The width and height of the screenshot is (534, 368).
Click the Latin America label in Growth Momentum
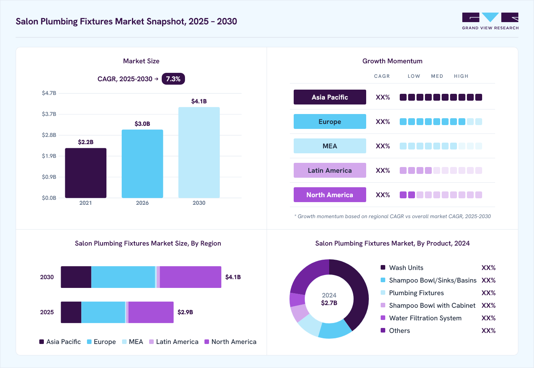click(330, 170)
